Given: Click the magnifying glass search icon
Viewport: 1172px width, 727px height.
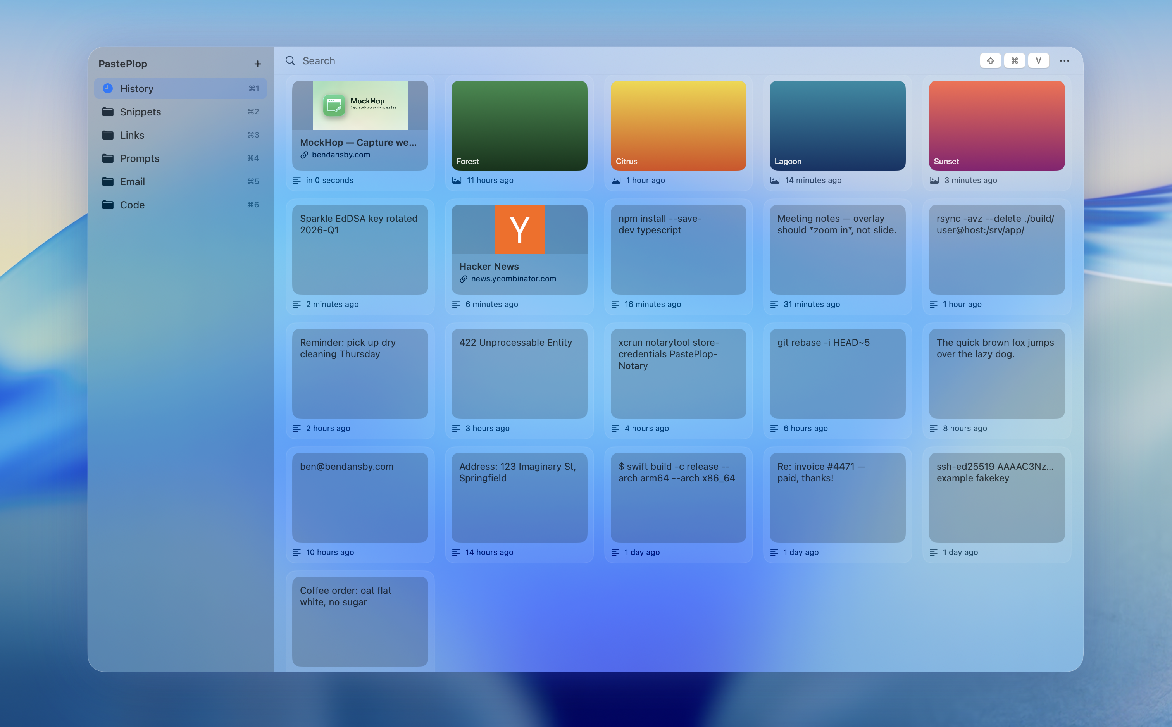Looking at the screenshot, I should click(x=290, y=60).
